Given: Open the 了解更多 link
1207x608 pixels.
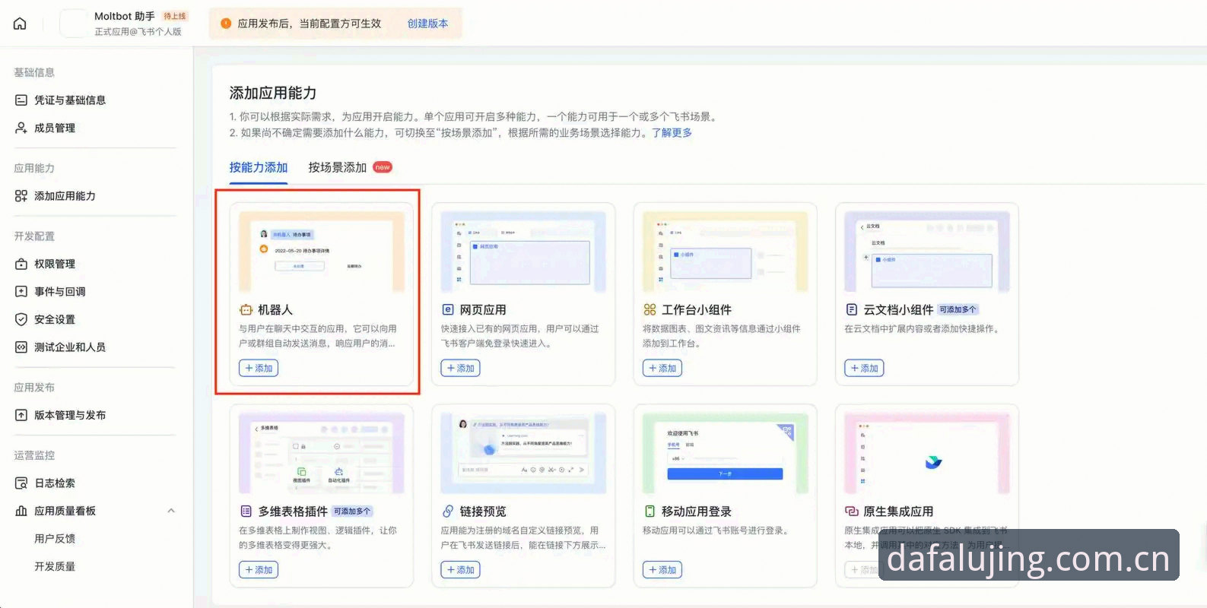Looking at the screenshot, I should [672, 132].
